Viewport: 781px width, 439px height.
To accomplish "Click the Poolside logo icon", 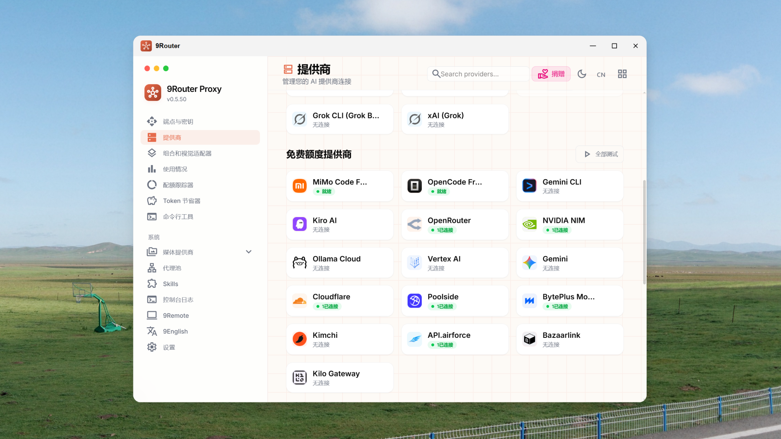I will coord(415,301).
